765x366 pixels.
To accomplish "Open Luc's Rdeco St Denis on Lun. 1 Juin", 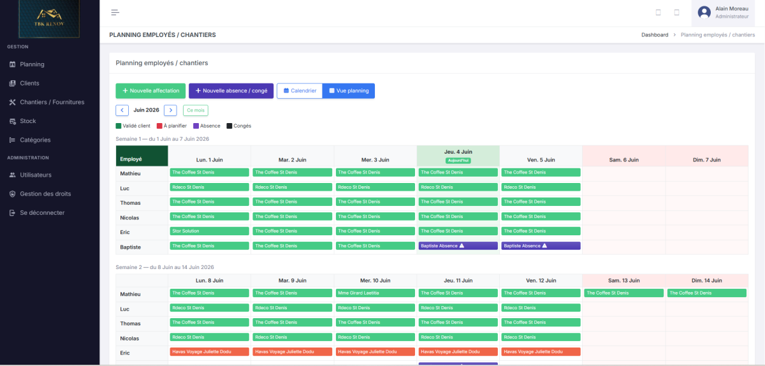I will tap(209, 187).
